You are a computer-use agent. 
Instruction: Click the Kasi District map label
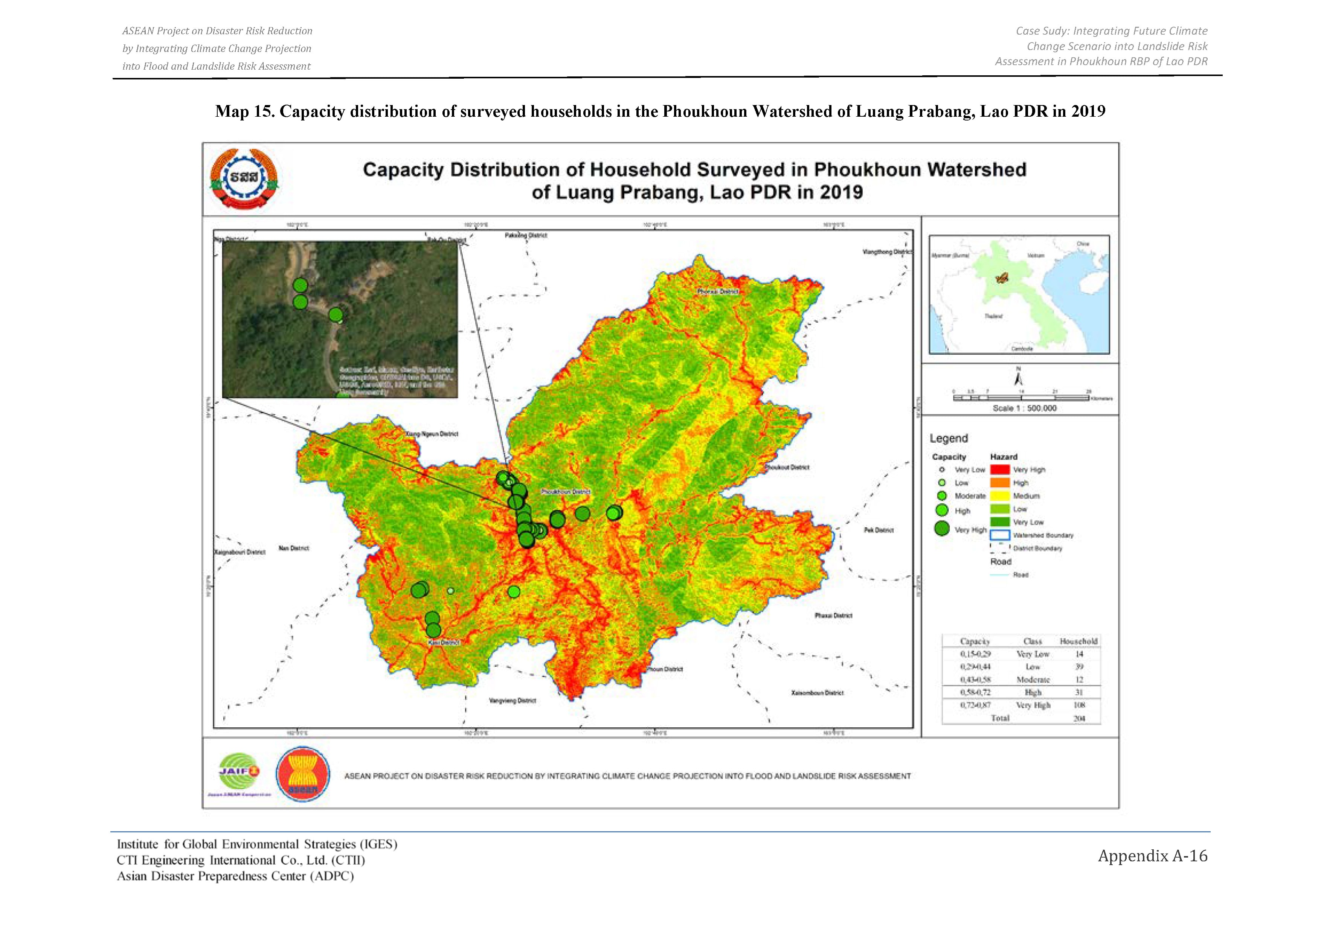click(444, 642)
